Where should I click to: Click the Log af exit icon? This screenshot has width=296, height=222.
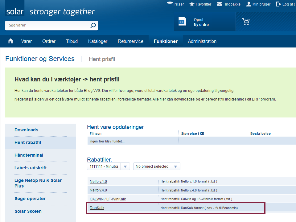pos(278,4)
